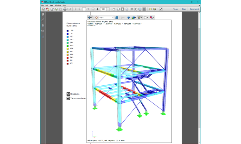Send file by email envelope icon

69,9
